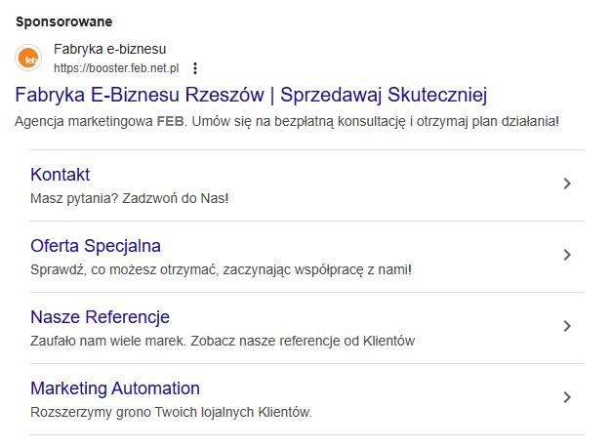Viewport: 612px width, 448px height.
Task: Click the orange feb logo favicon
Action: (x=28, y=59)
